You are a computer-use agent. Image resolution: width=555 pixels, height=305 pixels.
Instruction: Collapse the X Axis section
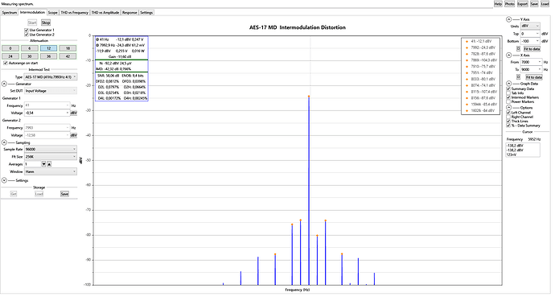(x=508, y=56)
